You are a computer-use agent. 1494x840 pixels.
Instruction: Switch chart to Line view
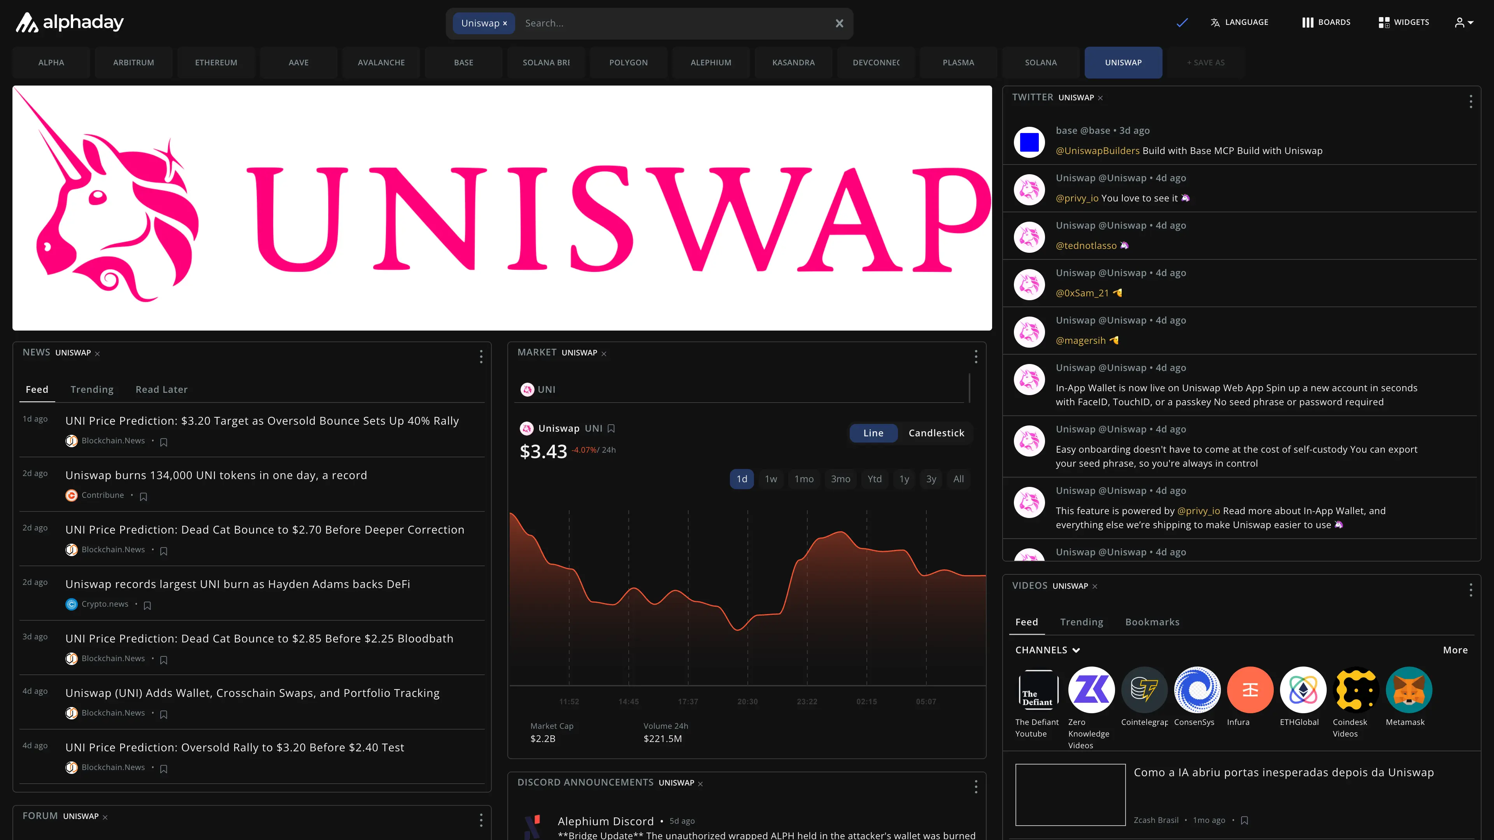(873, 433)
